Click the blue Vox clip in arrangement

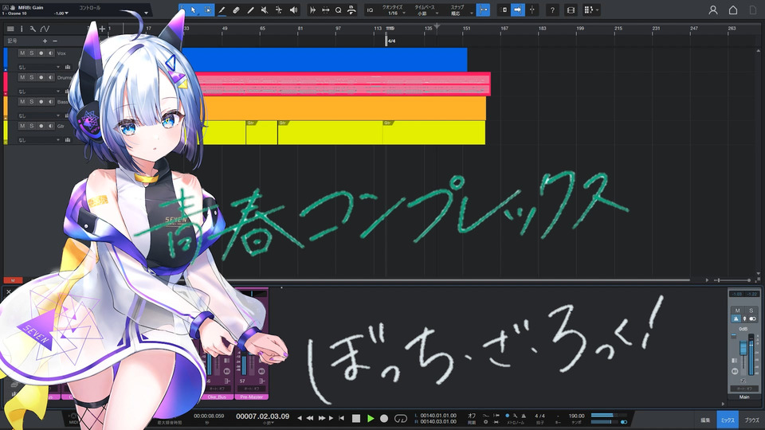point(324,60)
